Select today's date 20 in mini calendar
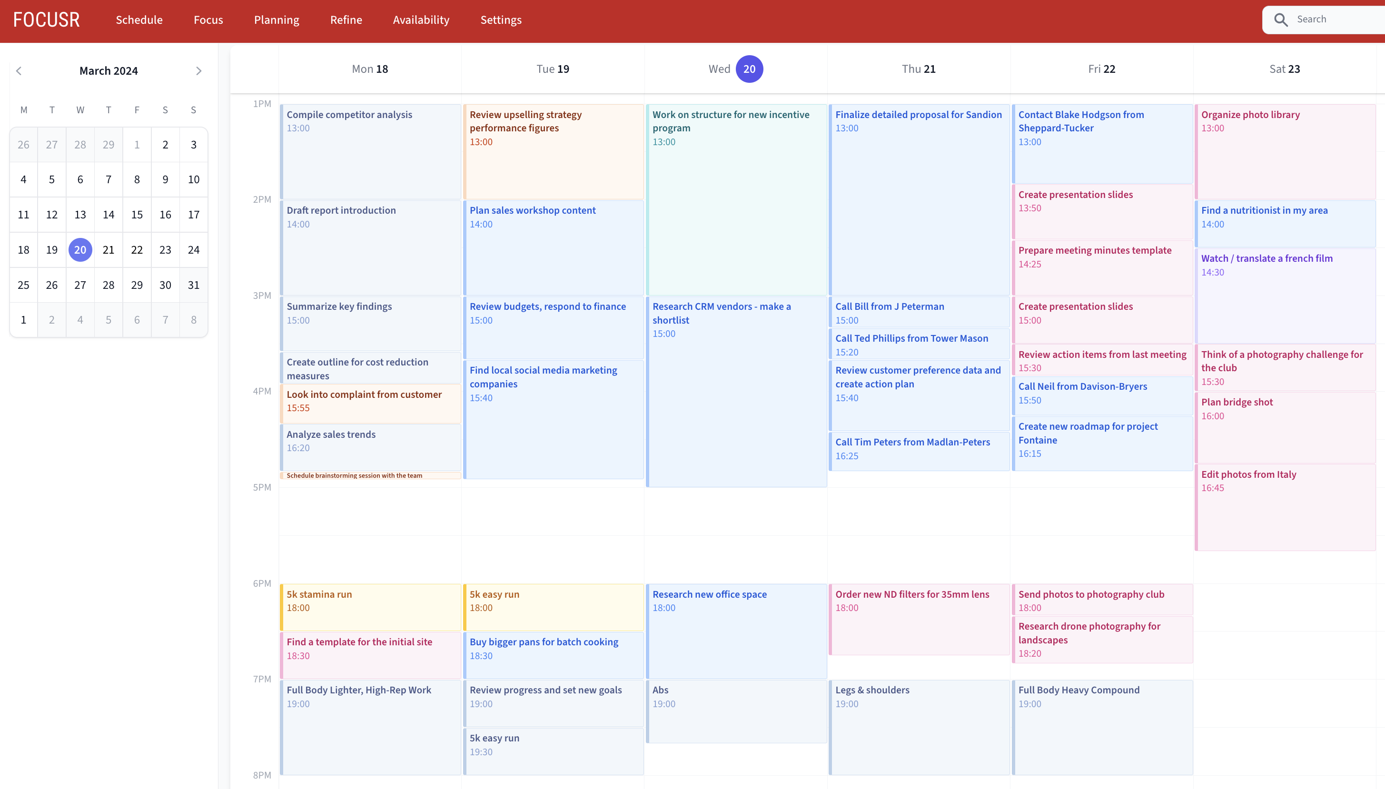Screen dimensions: 1385x789 [80, 250]
